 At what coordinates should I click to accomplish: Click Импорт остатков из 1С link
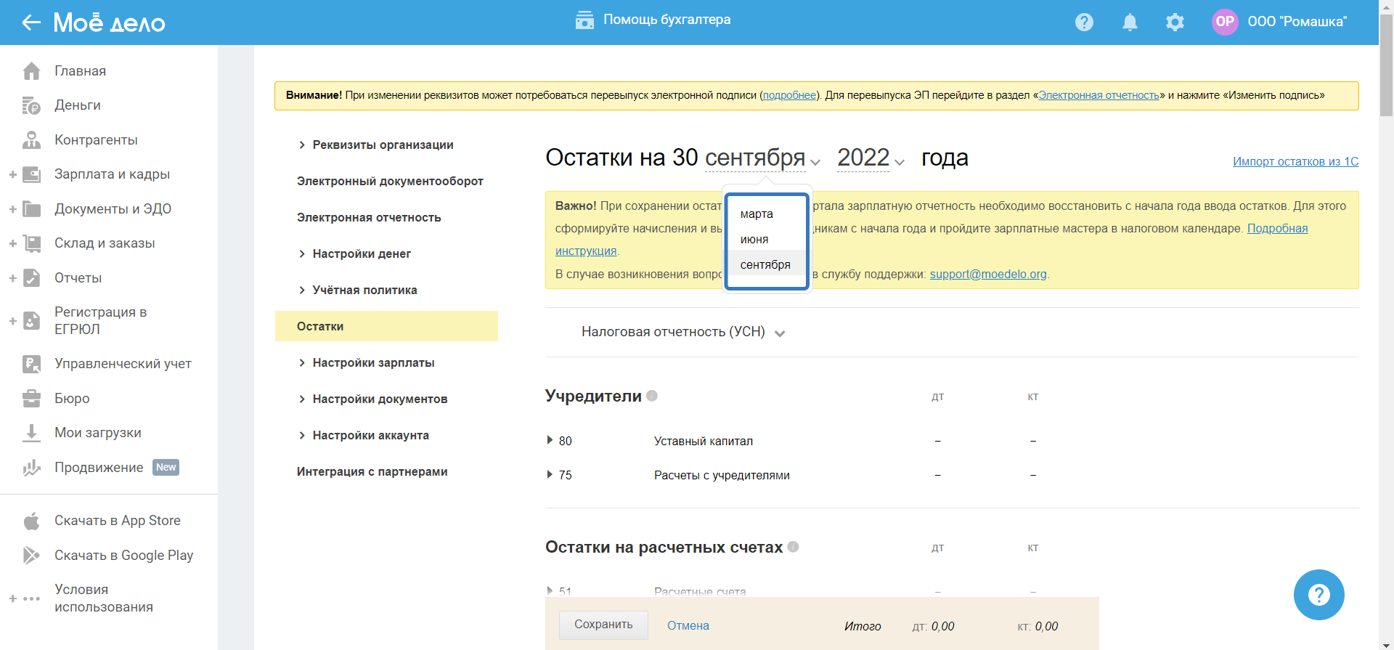click(1295, 161)
